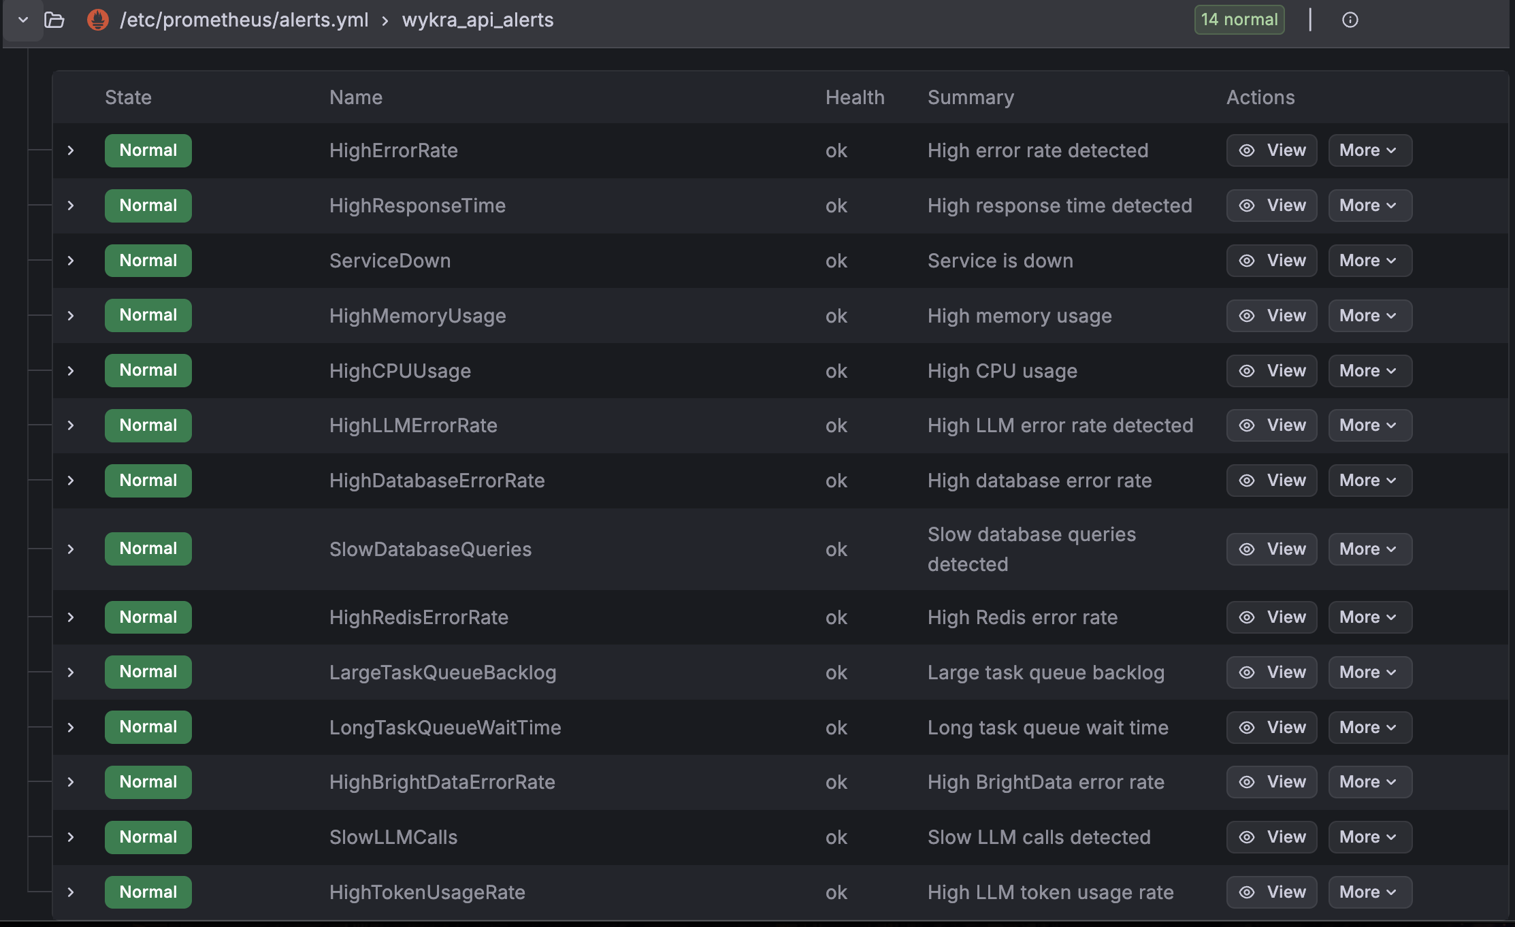The height and width of the screenshot is (927, 1515).
Task: Click the eye icon for HighTokenUsageRate row
Action: (x=1247, y=892)
